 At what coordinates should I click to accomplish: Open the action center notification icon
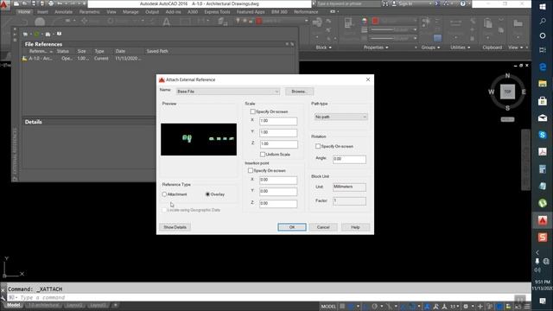pyautogui.click(x=543, y=301)
